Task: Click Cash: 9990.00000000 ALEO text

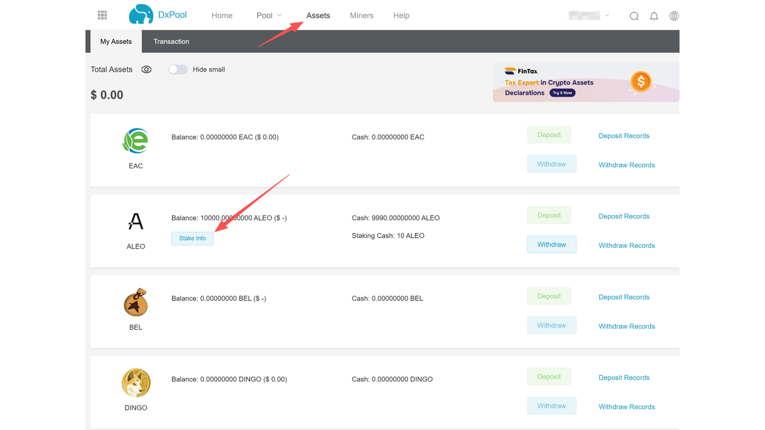Action: [396, 218]
